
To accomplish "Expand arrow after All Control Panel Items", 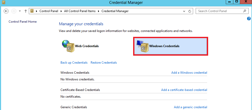I will tap(98, 11).
